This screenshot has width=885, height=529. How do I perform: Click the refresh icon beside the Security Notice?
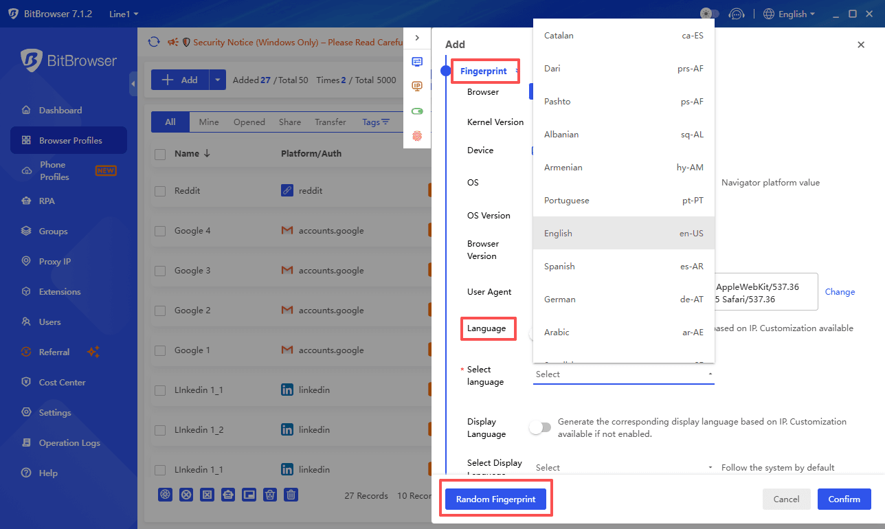pyautogui.click(x=154, y=42)
